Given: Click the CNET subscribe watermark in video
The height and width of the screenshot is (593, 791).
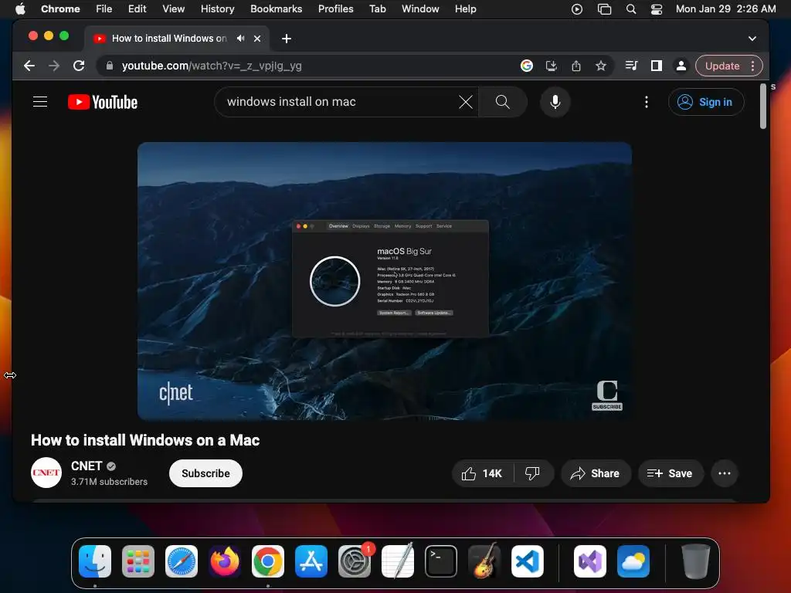Looking at the screenshot, I should (607, 395).
